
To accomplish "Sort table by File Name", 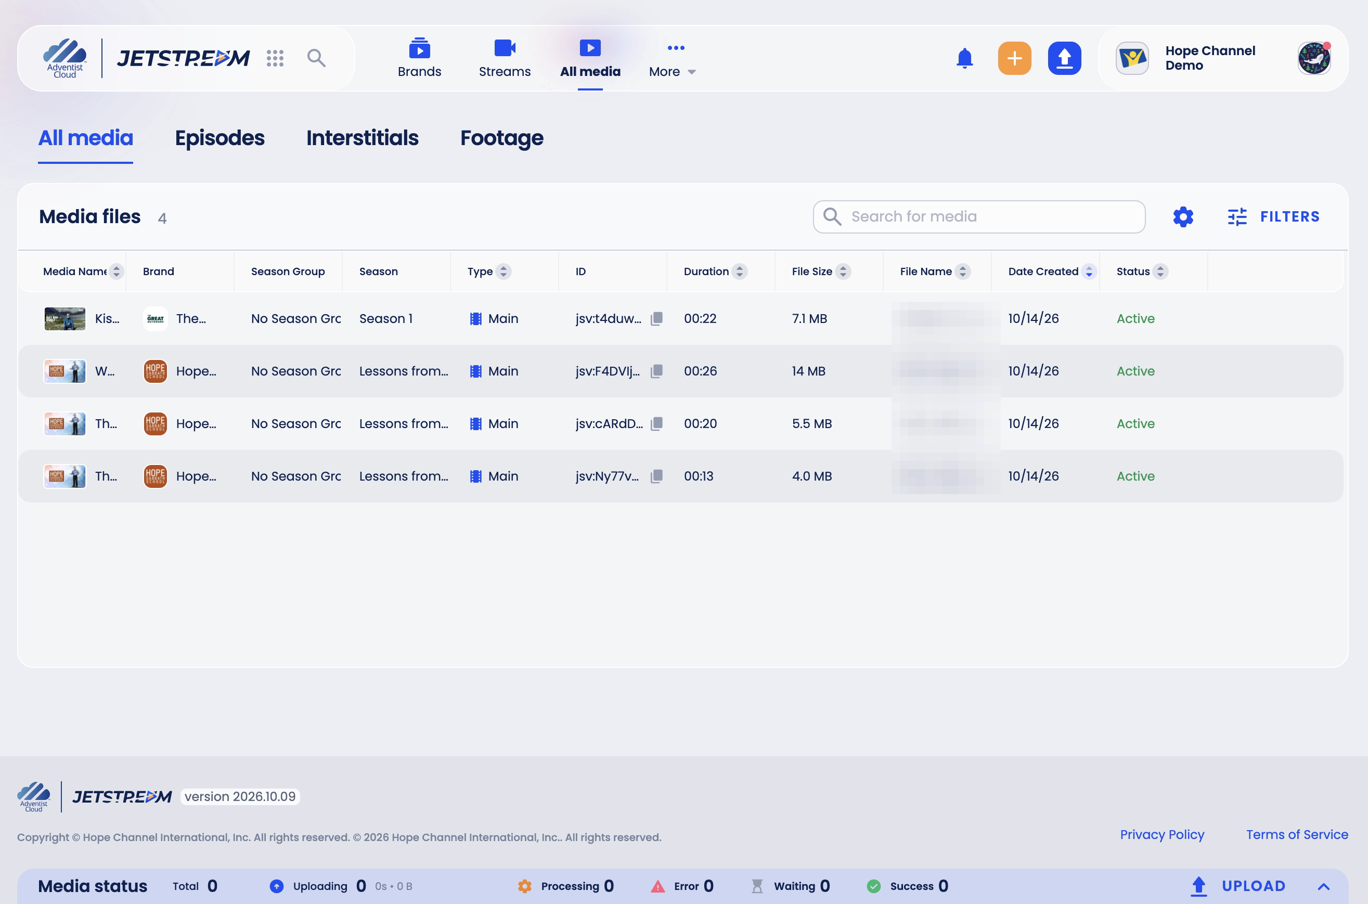I will pos(963,272).
